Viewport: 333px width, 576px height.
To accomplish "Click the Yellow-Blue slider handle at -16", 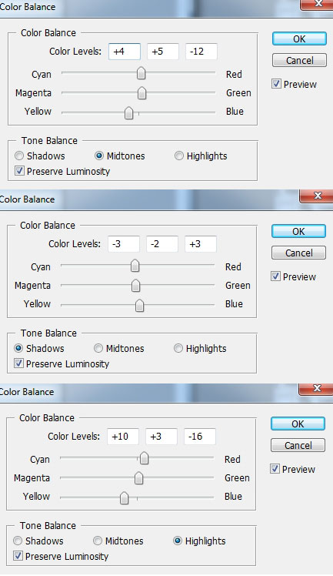I will click(125, 497).
